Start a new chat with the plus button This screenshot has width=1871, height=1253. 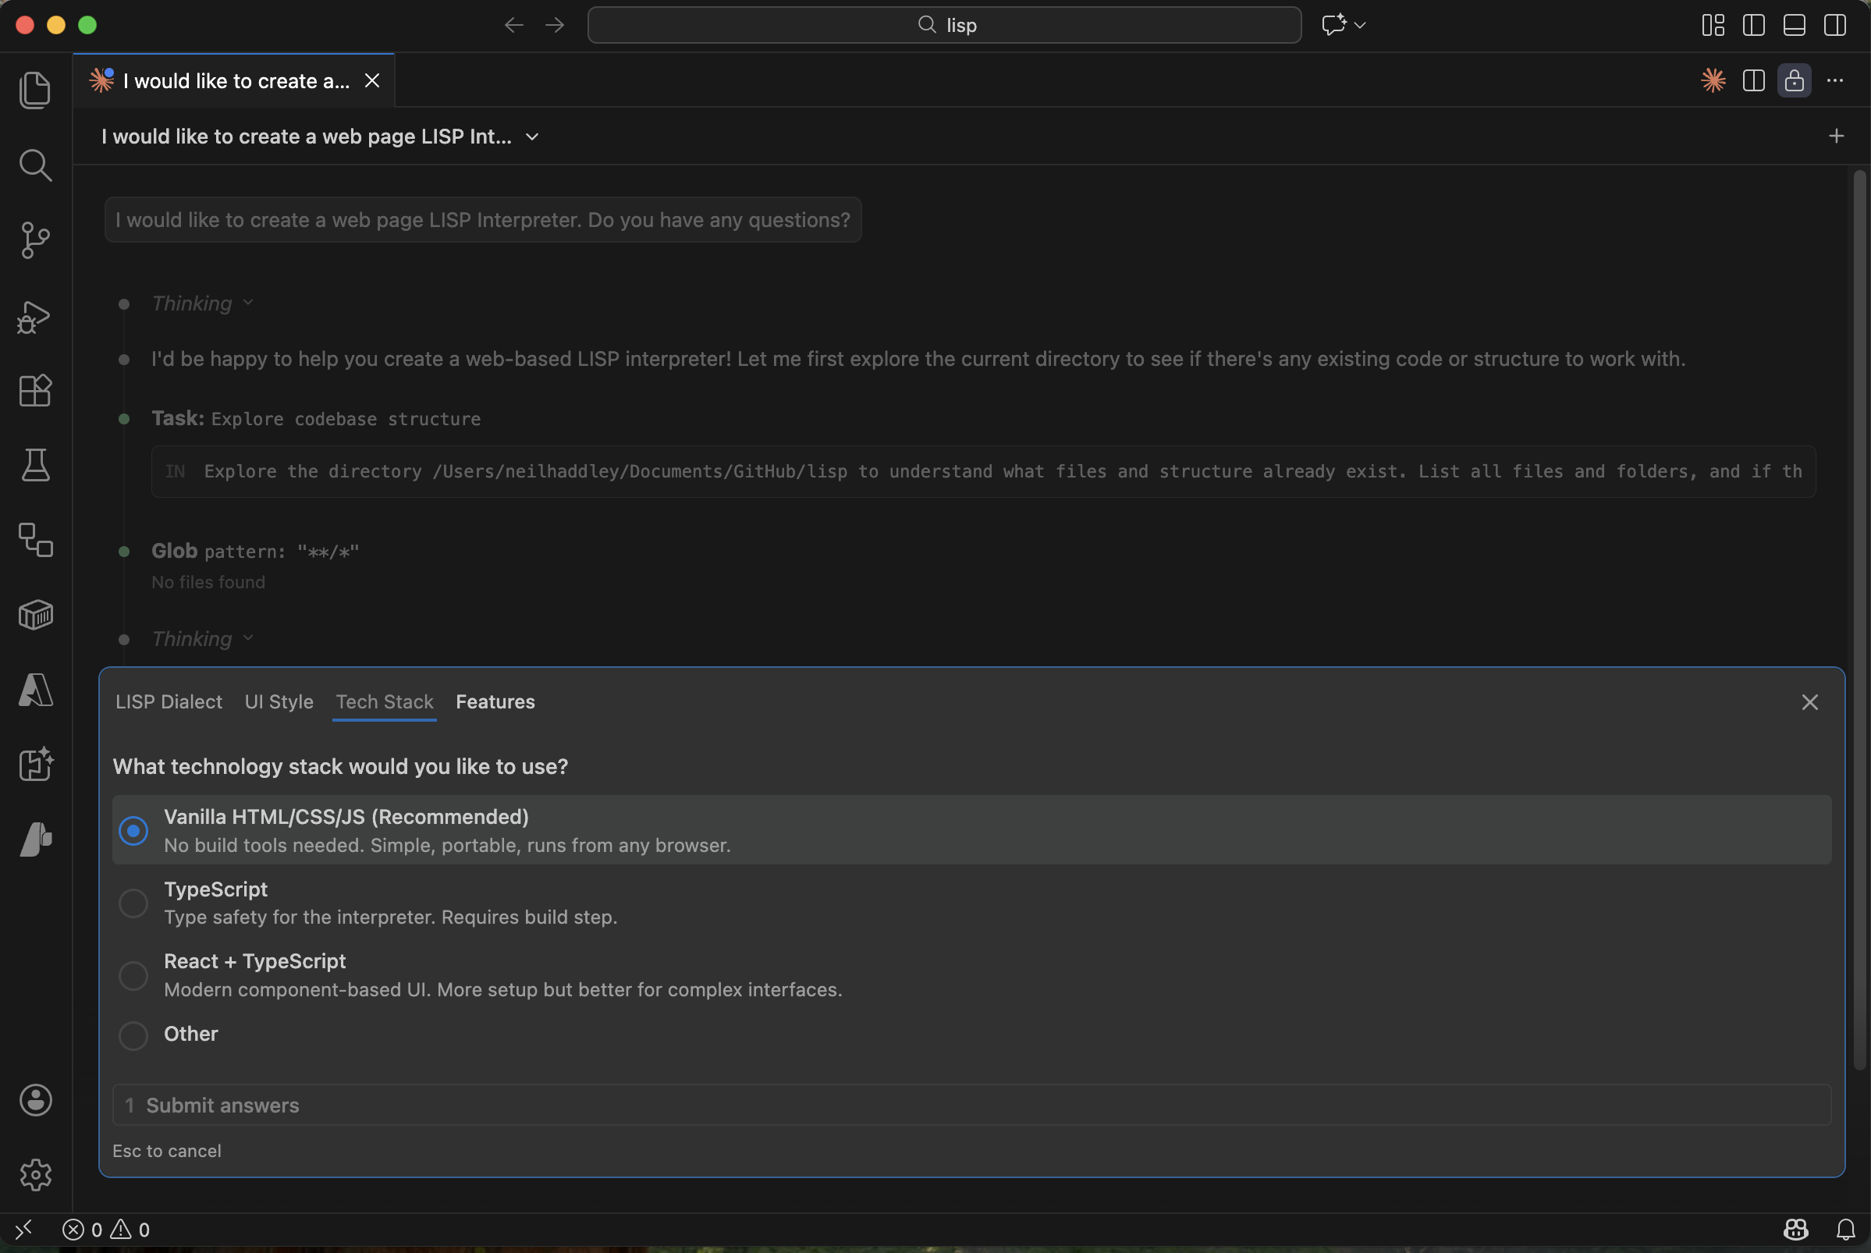[1837, 136]
